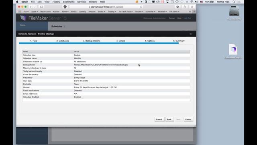
Task: Expand the Books bookmarks folder
Action: click(x=102, y=12)
